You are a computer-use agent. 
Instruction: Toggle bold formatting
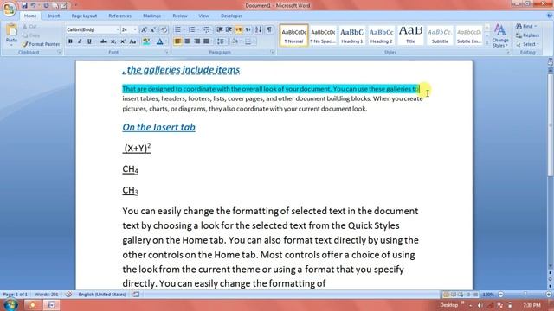70,41
